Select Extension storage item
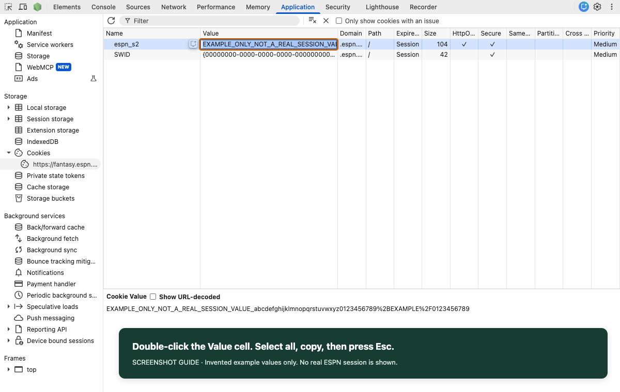 point(53,130)
